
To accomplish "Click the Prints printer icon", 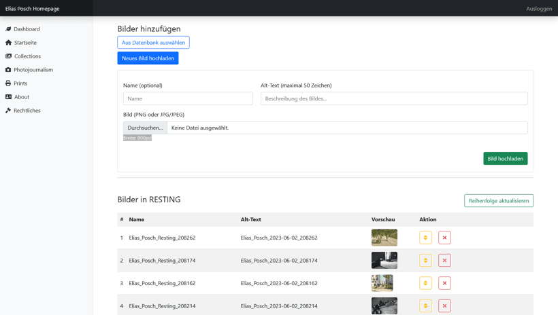I will (8, 84).
